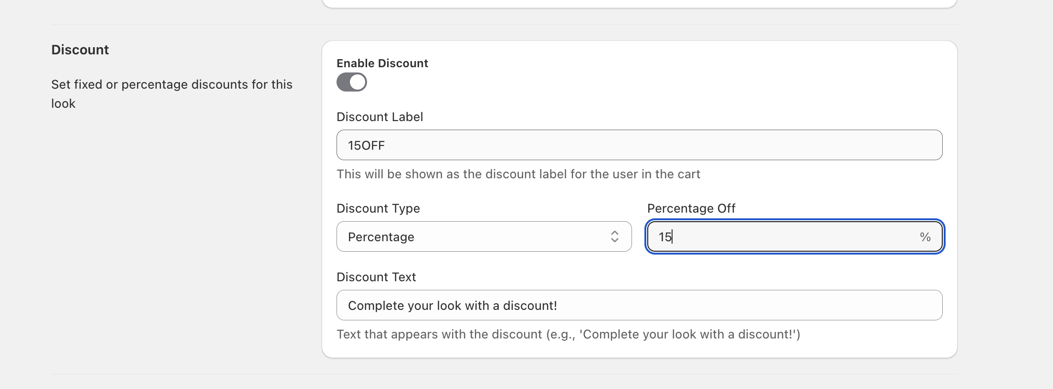Click the Enable Discount label text
This screenshot has width=1053, height=389.
click(x=382, y=63)
